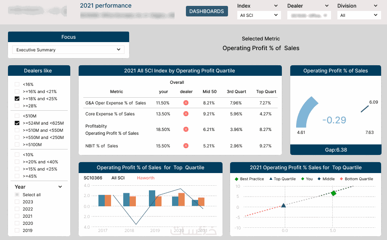Check the >=5100M filter
The width and height of the screenshot is (387, 240).
[17, 144]
